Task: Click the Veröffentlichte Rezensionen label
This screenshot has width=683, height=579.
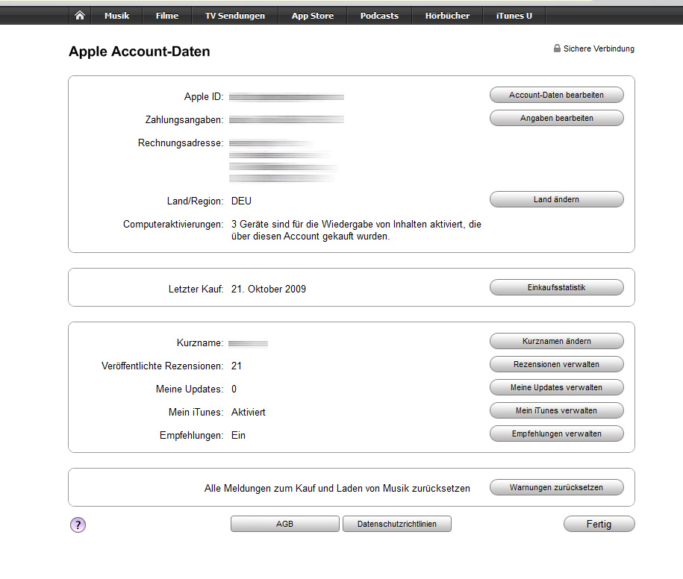Action: (163, 366)
